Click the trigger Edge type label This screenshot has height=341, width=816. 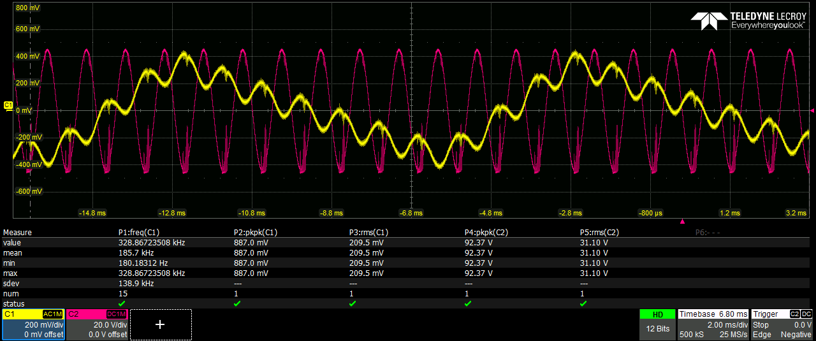click(761, 335)
